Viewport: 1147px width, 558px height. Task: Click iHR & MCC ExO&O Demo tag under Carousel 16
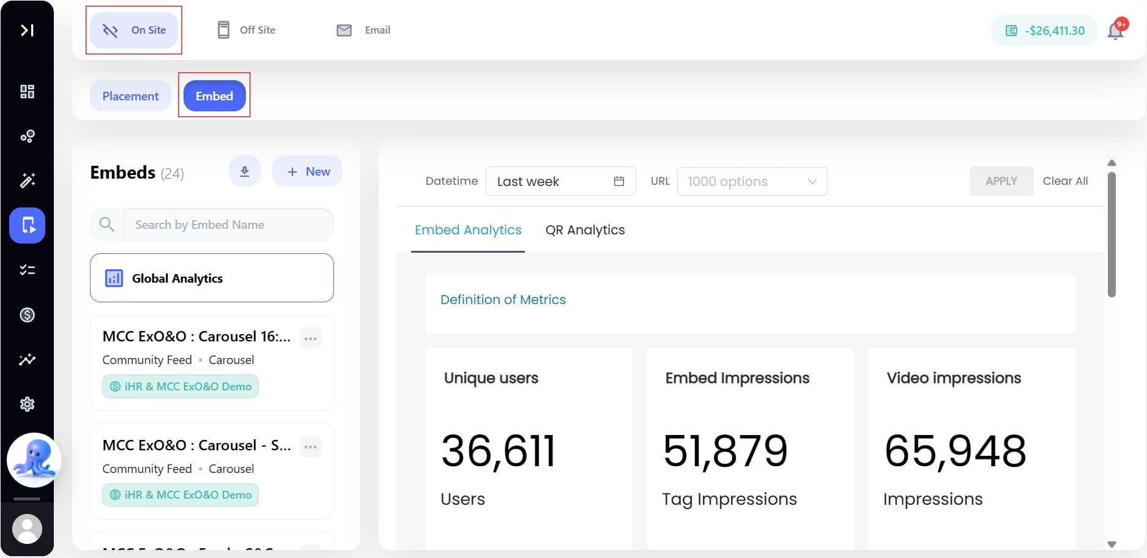[x=180, y=387]
